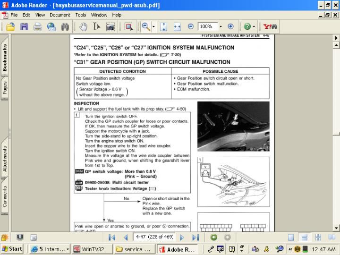The width and height of the screenshot is (340, 255).
Task: Open the Window menu
Action: tap(99, 15)
